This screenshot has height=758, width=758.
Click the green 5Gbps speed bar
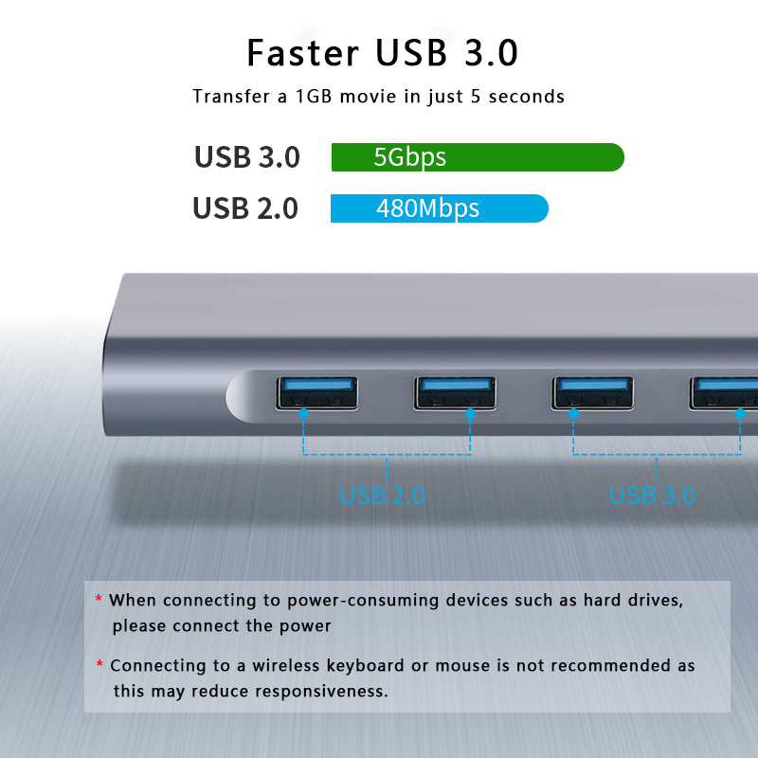pos(478,157)
